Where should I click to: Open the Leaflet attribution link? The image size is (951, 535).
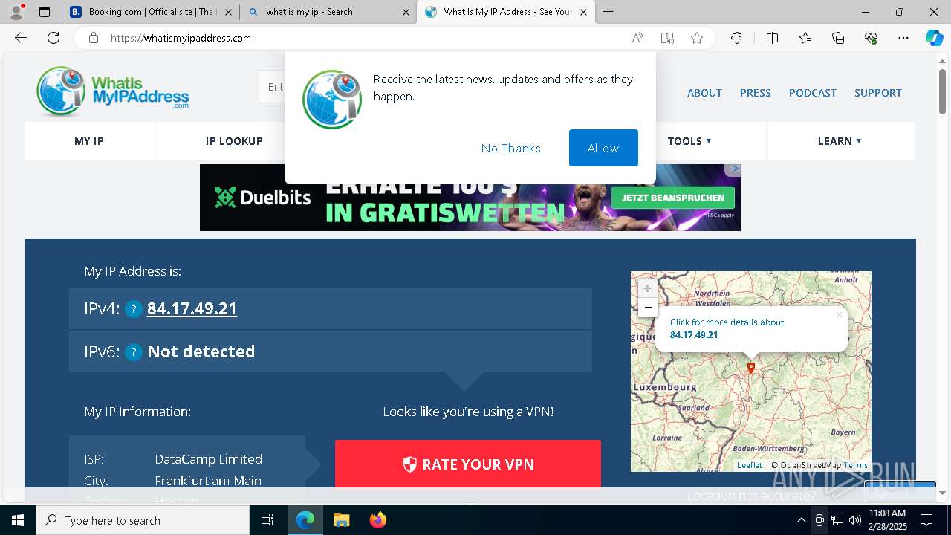[x=750, y=465]
